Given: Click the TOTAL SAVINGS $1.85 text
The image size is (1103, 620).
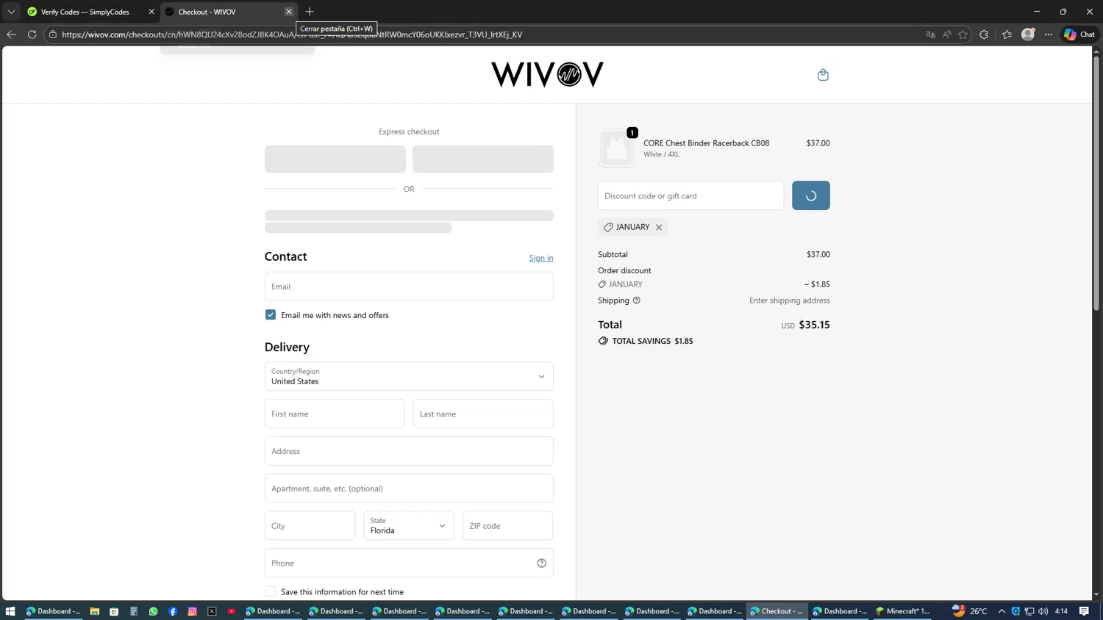Looking at the screenshot, I should [x=653, y=341].
